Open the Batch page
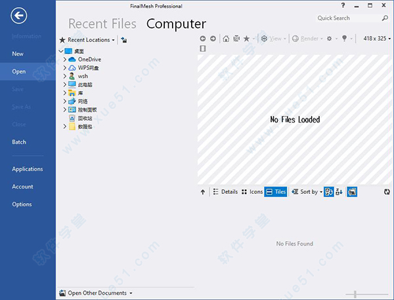The height and width of the screenshot is (300, 394). point(19,142)
